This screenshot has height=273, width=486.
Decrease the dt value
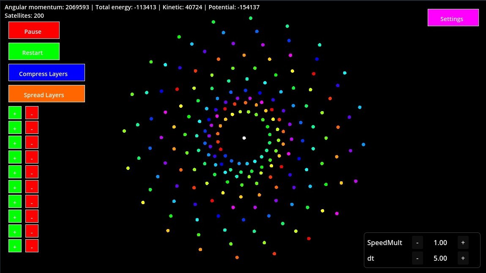coord(417,258)
